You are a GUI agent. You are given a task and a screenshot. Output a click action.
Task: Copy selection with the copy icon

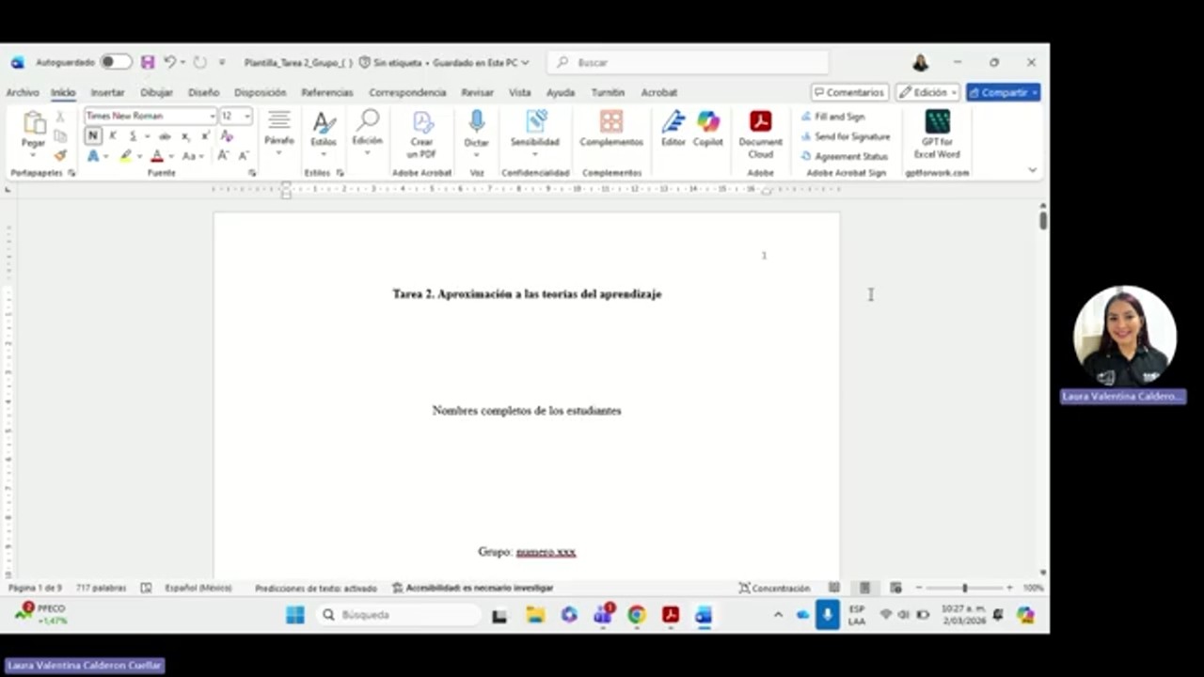tap(60, 135)
